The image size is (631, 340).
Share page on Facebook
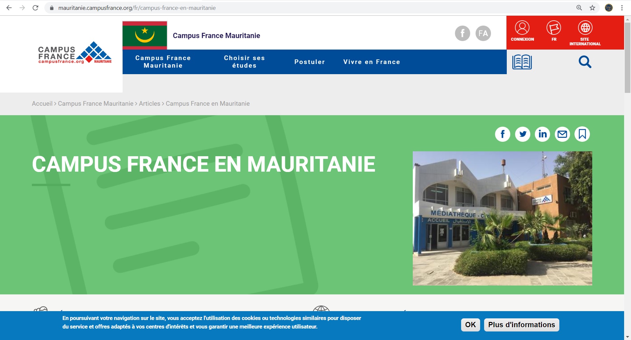click(502, 134)
